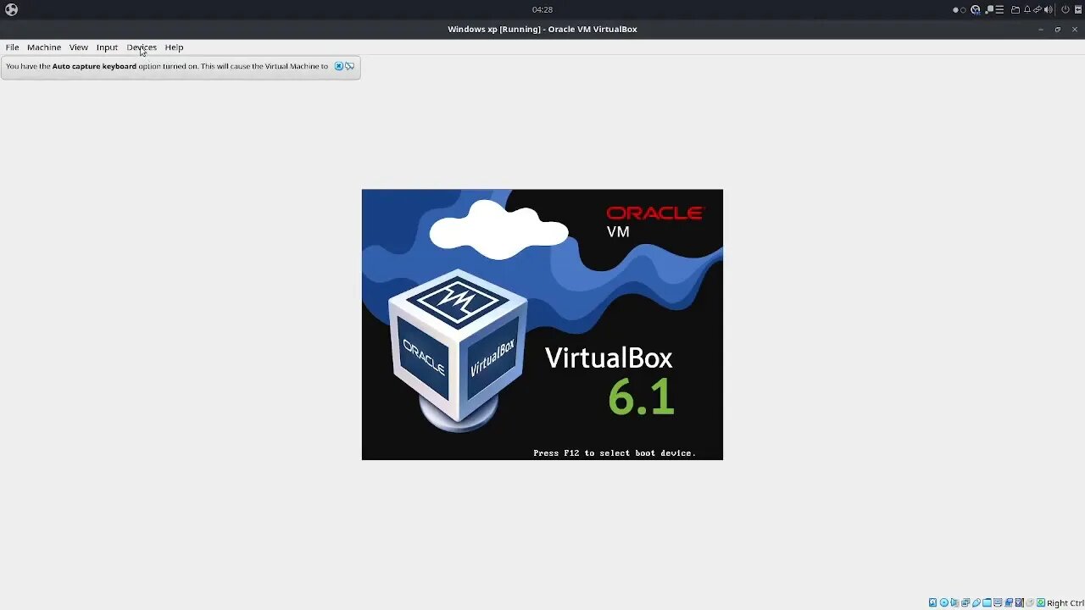Open the volume control in top panel

coord(1049,10)
